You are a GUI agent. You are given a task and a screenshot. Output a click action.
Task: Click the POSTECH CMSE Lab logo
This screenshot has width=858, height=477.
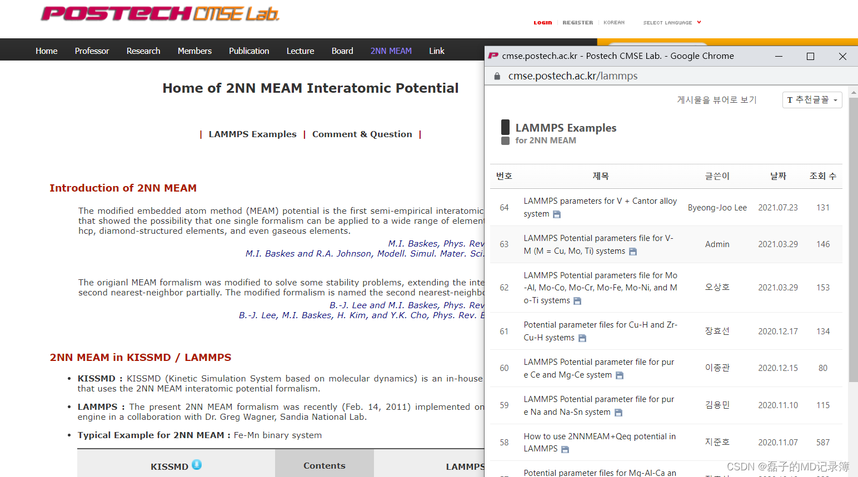(160, 14)
